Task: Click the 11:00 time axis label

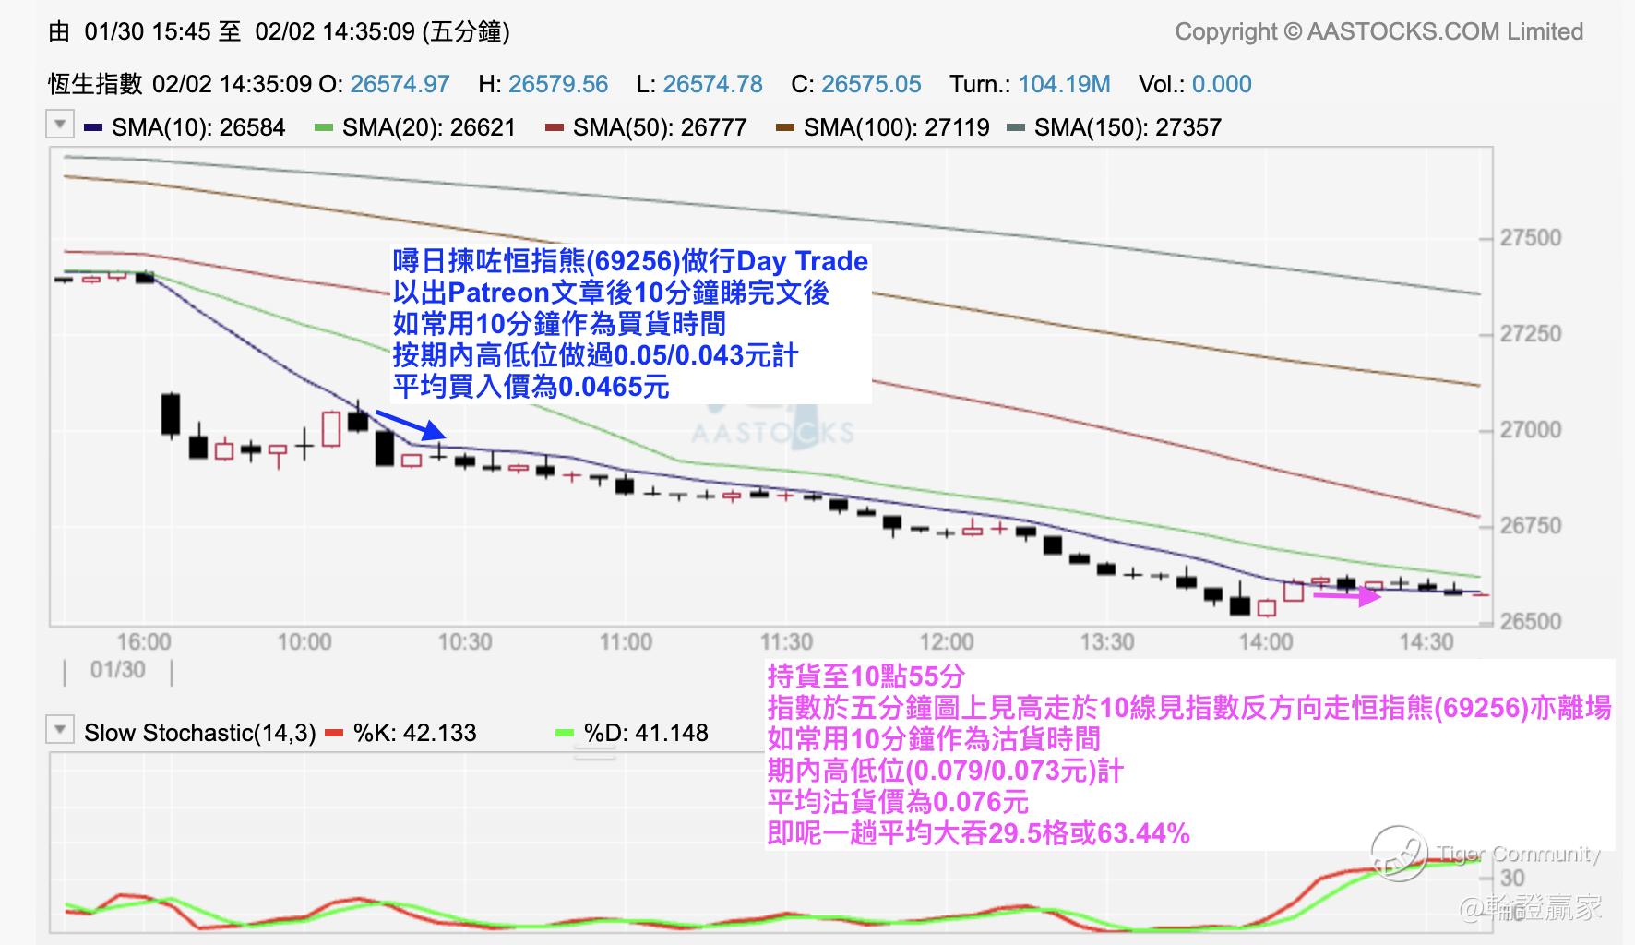Action: (626, 641)
